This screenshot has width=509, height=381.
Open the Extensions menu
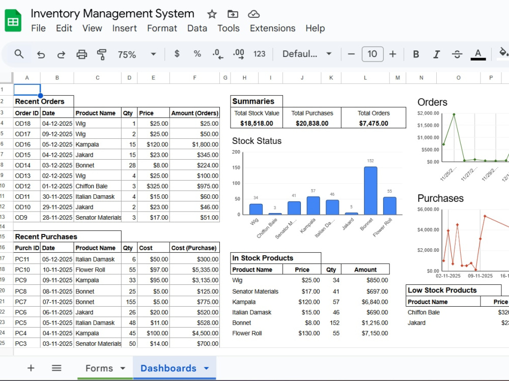pyautogui.click(x=272, y=28)
